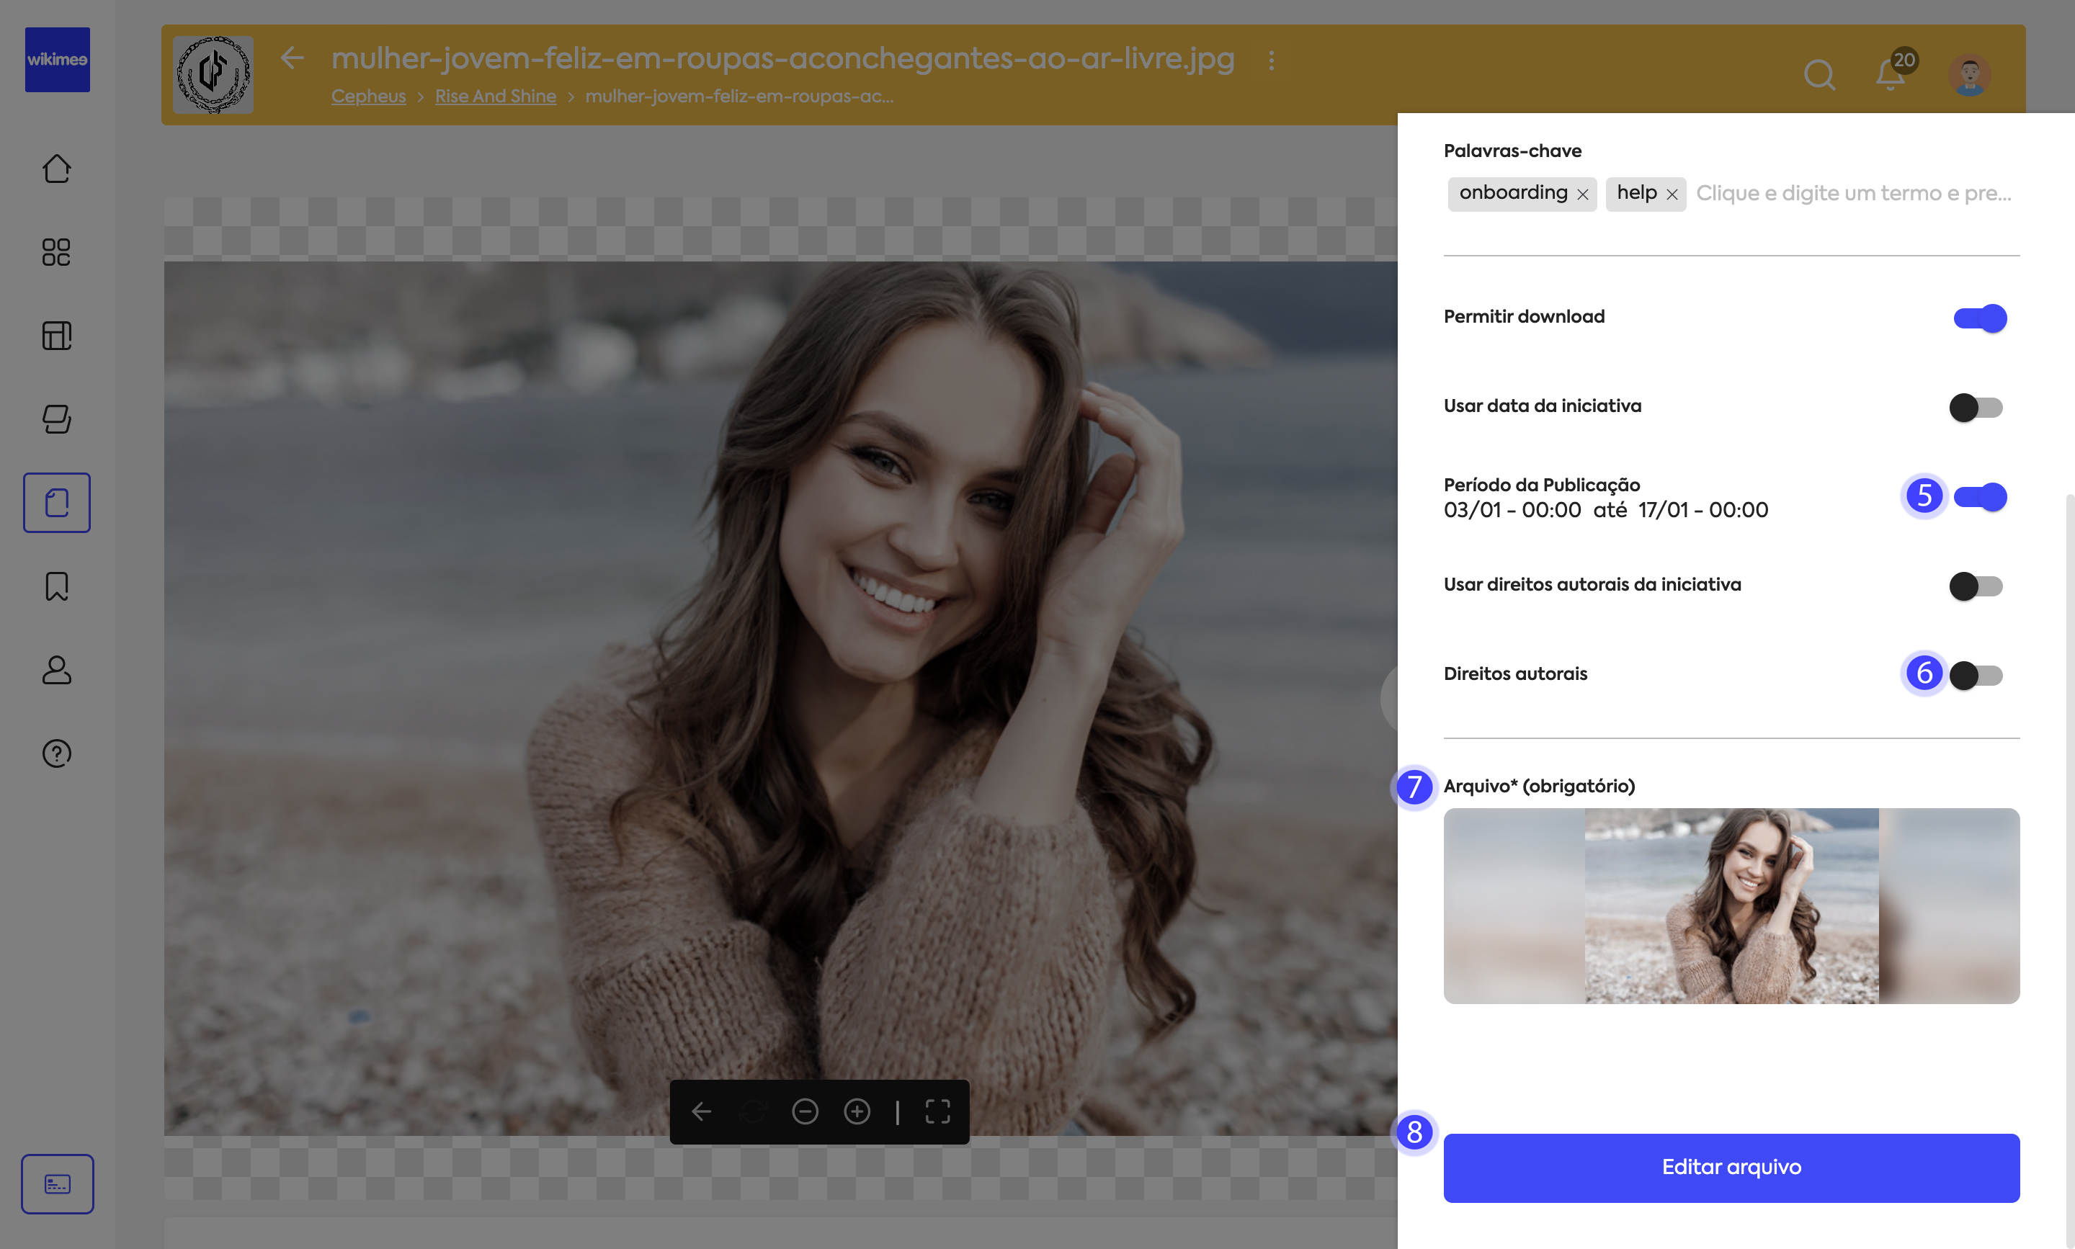Open the home icon in sidebar
The image size is (2075, 1249).
point(56,169)
